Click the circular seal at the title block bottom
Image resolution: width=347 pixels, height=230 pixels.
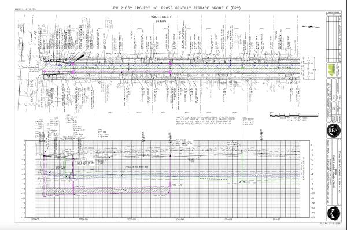[x=334, y=213]
